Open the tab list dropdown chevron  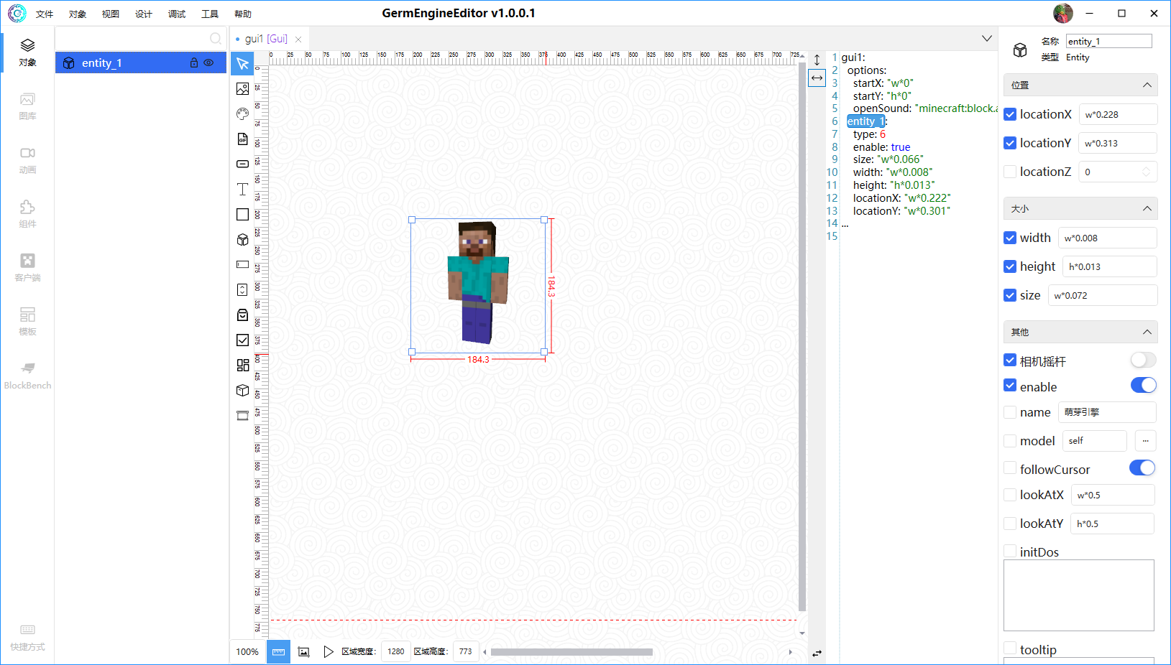987,39
